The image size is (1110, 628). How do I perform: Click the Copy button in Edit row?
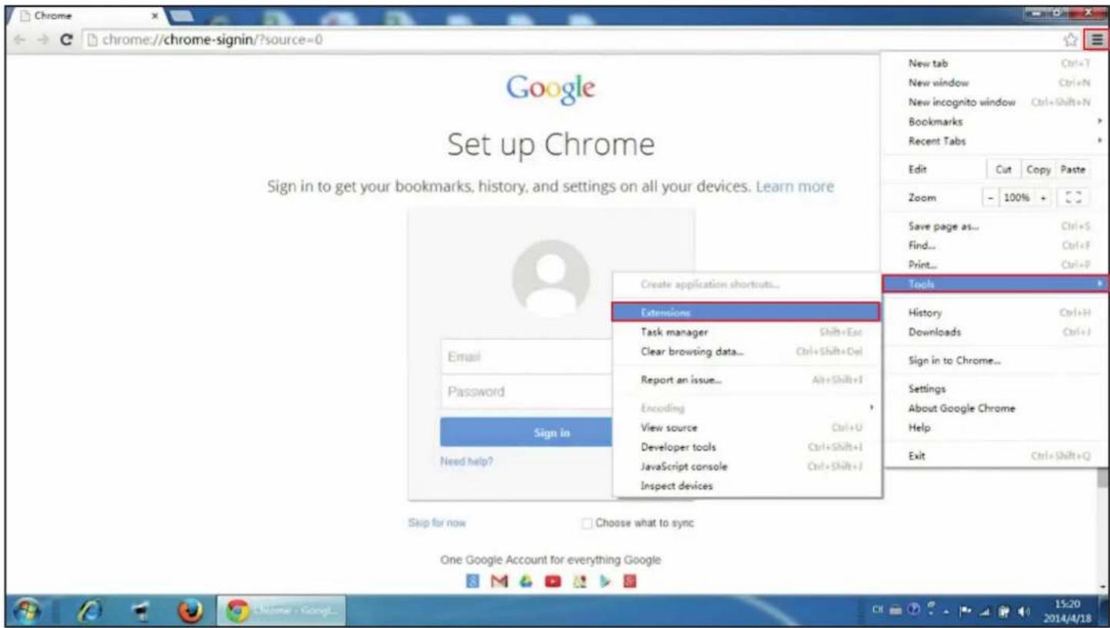1038,169
